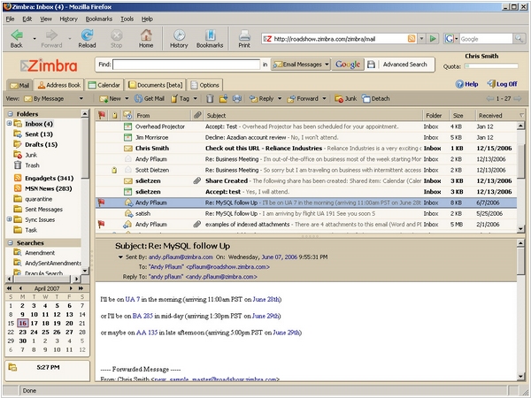The height and width of the screenshot is (398, 531).
Task: Click Get Mail to refresh
Action: [149, 98]
